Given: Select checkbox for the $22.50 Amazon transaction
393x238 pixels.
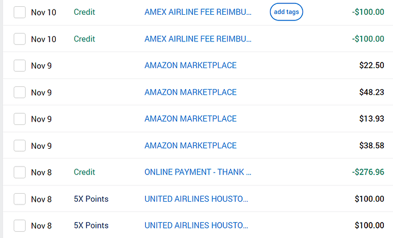Looking at the screenshot, I should (19, 65).
